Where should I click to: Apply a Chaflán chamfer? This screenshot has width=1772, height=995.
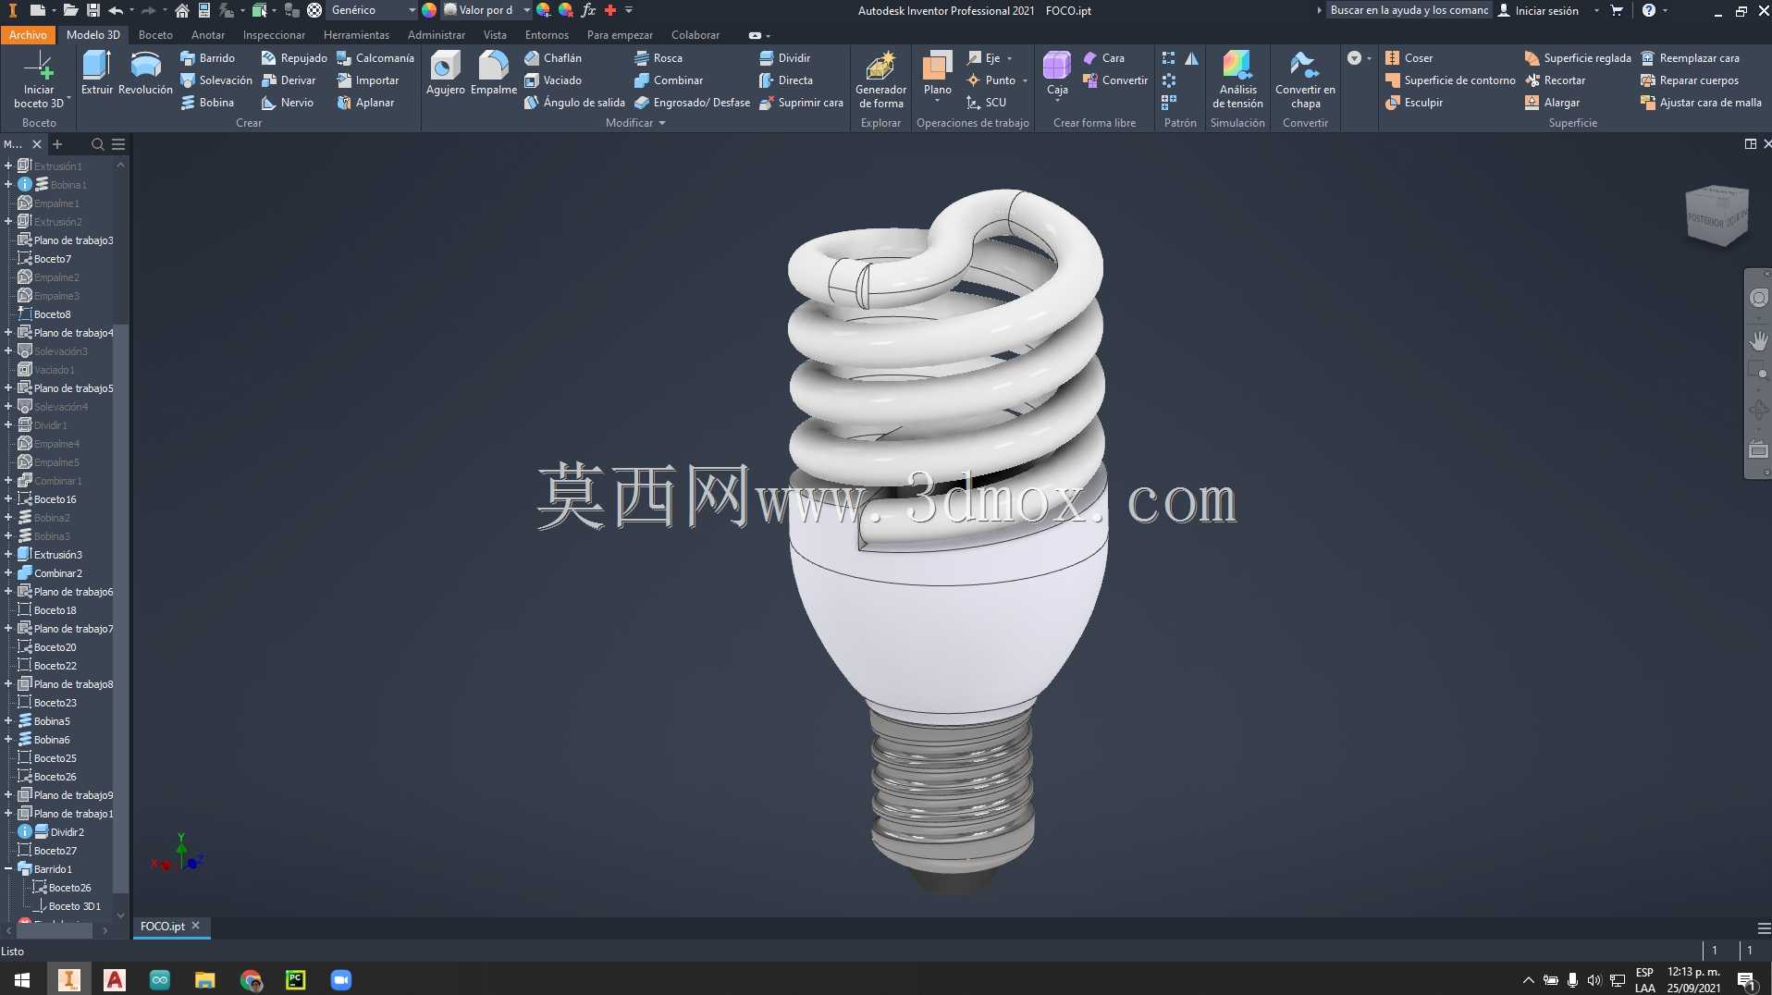[x=553, y=57]
